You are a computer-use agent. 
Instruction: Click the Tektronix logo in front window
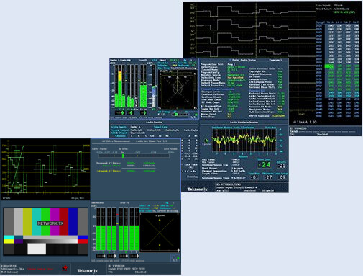pyautogui.click(x=88, y=271)
